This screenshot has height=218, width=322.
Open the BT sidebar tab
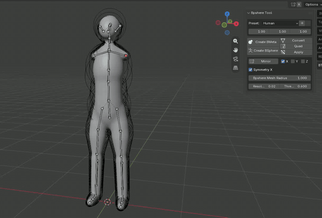[x=320, y=65]
